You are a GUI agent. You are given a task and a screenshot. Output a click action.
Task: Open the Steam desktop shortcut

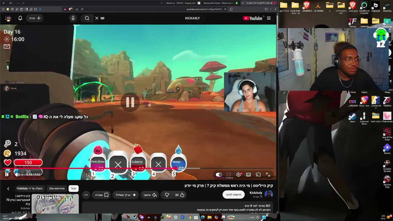[352, 118]
